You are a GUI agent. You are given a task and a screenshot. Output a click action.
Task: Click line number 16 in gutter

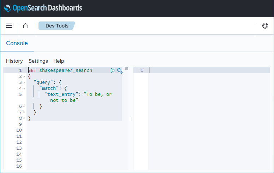tap(19, 166)
